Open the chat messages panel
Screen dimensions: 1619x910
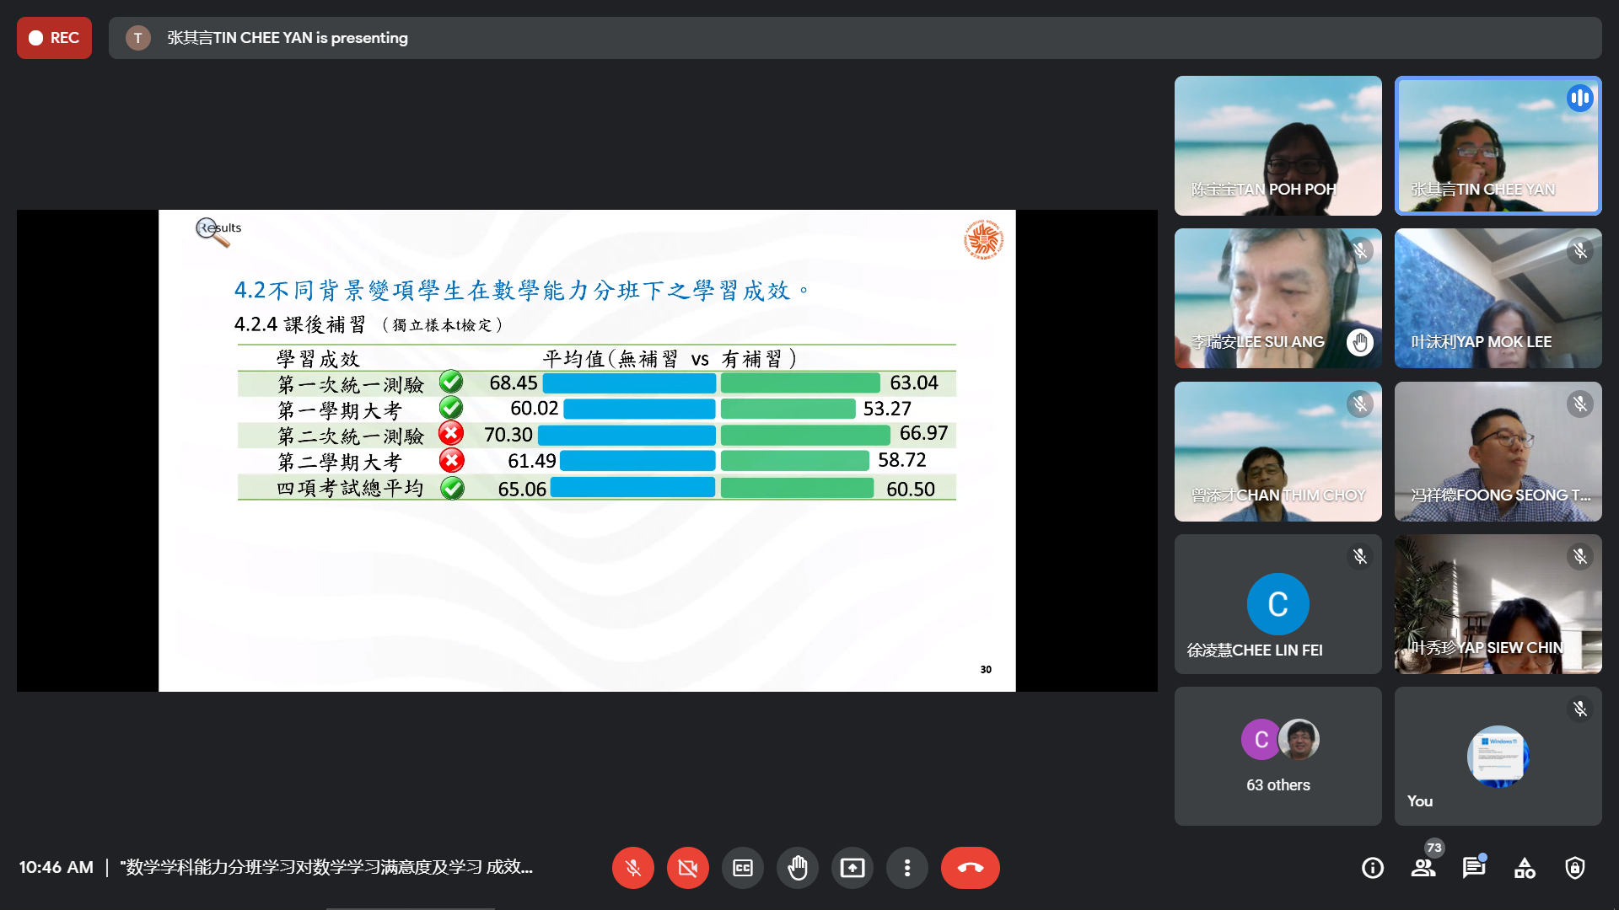[1474, 868]
